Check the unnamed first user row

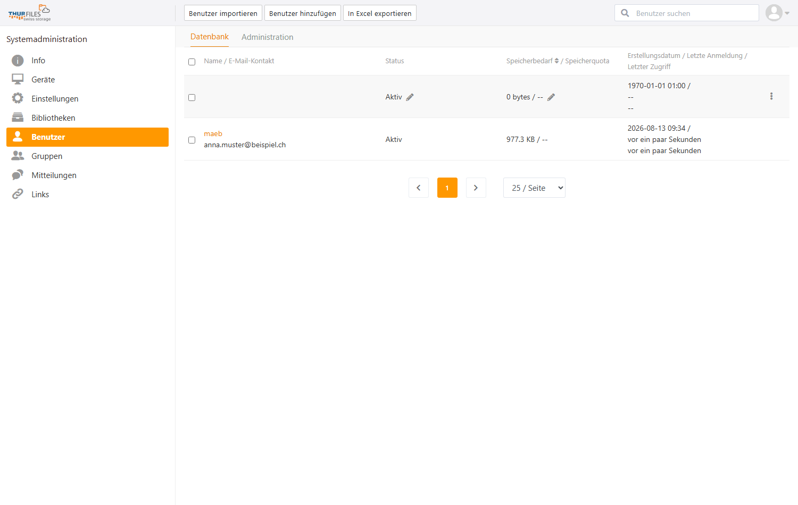tap(192, 97)
